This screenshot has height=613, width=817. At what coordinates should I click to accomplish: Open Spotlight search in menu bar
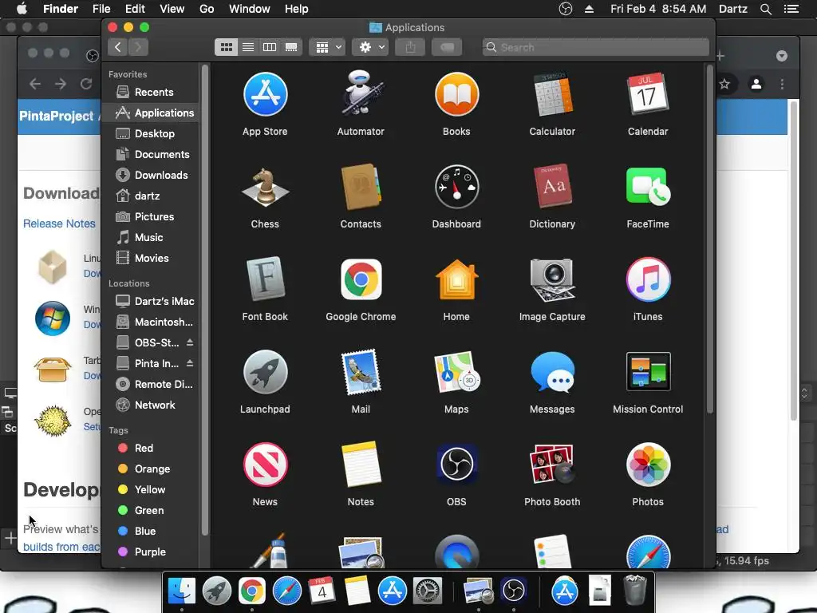[x=765, y=9]
